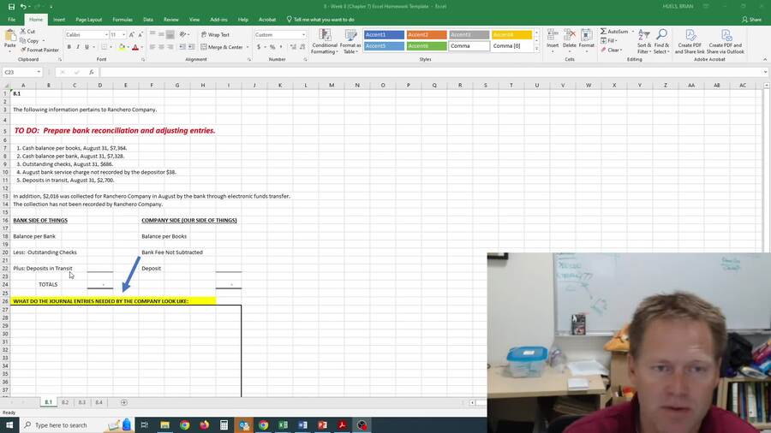The width and height of the screenshot is (771, 433).
Task: Click Create PDF and Share link
Action: (690, 41)
